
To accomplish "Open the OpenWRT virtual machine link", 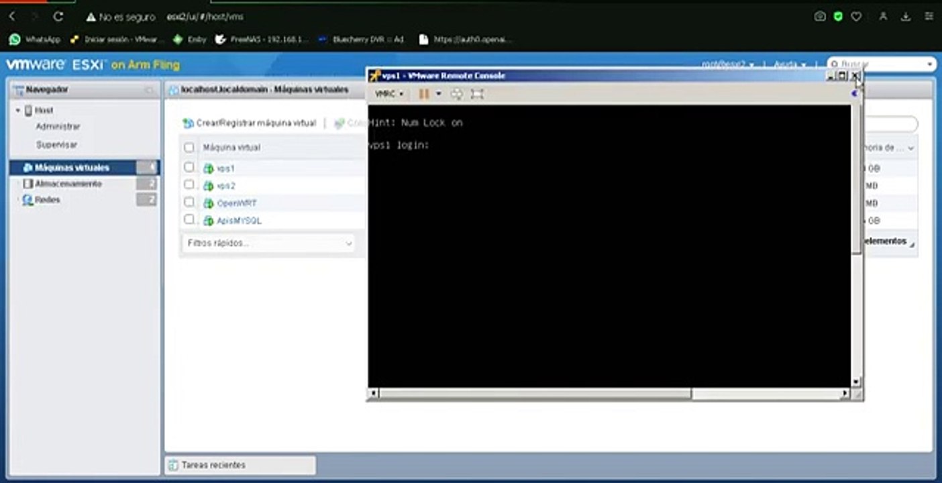I will tap(237, 203).
